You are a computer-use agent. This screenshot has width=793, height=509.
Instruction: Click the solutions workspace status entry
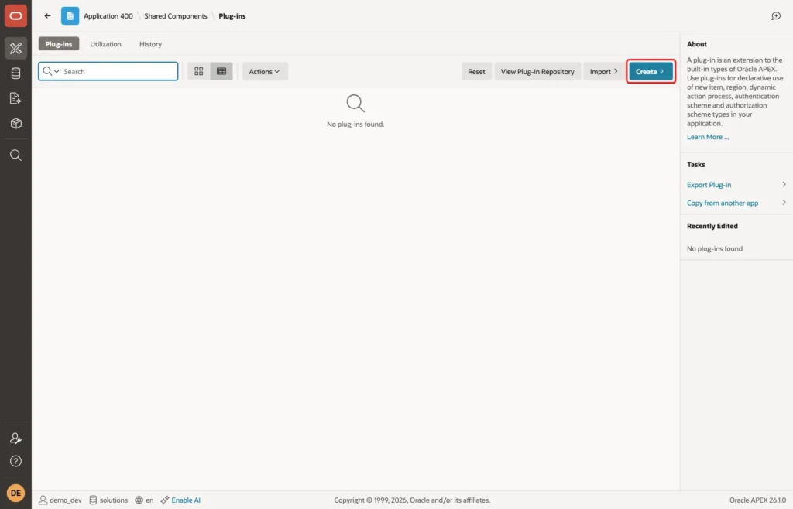coord(108,500)
